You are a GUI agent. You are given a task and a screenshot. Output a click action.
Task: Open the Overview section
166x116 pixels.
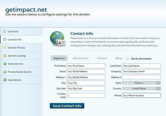(x=21, y=31)
